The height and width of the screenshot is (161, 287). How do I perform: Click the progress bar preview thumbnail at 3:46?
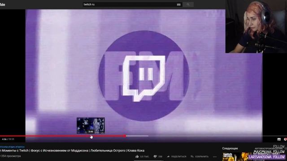[91, 126]
